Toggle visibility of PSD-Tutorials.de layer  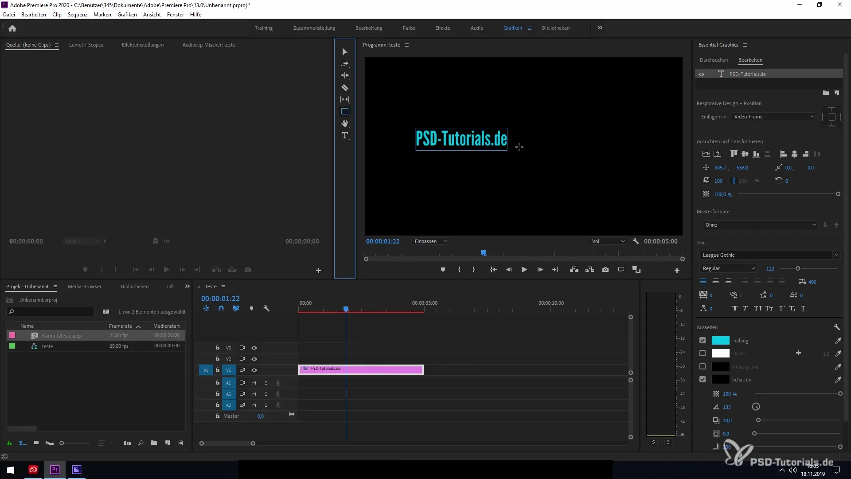click(x=701, y=74)
